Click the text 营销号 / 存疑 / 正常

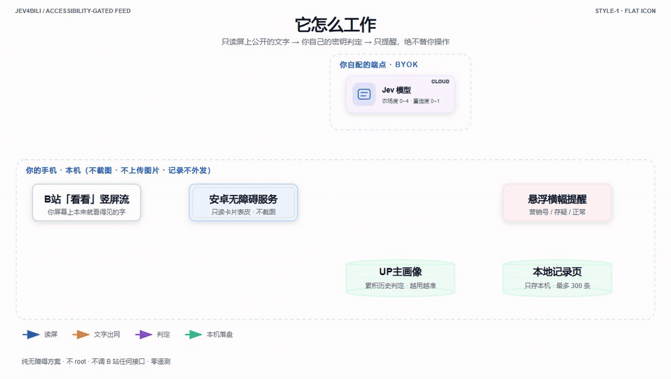tap(557, 212)
